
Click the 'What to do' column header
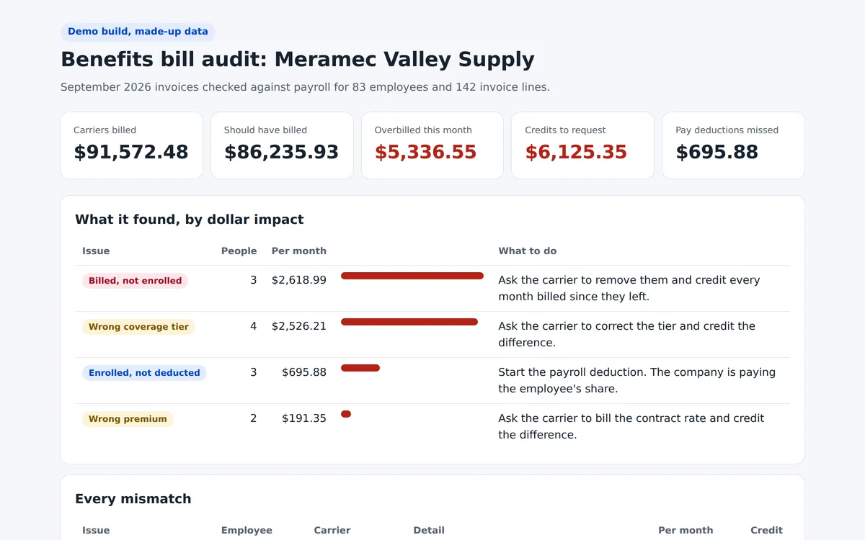point(527,251)
